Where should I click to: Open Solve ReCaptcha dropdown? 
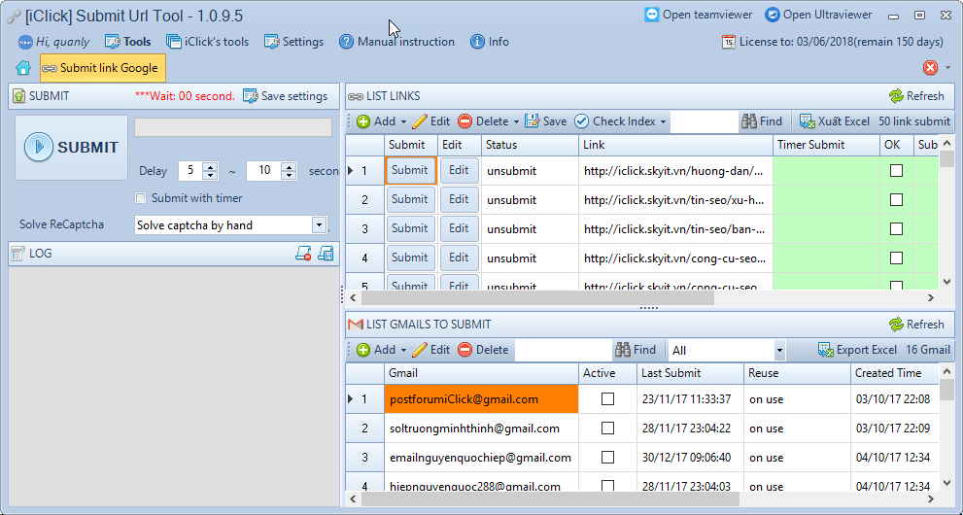pyautogui.click(x=319, y=225)
